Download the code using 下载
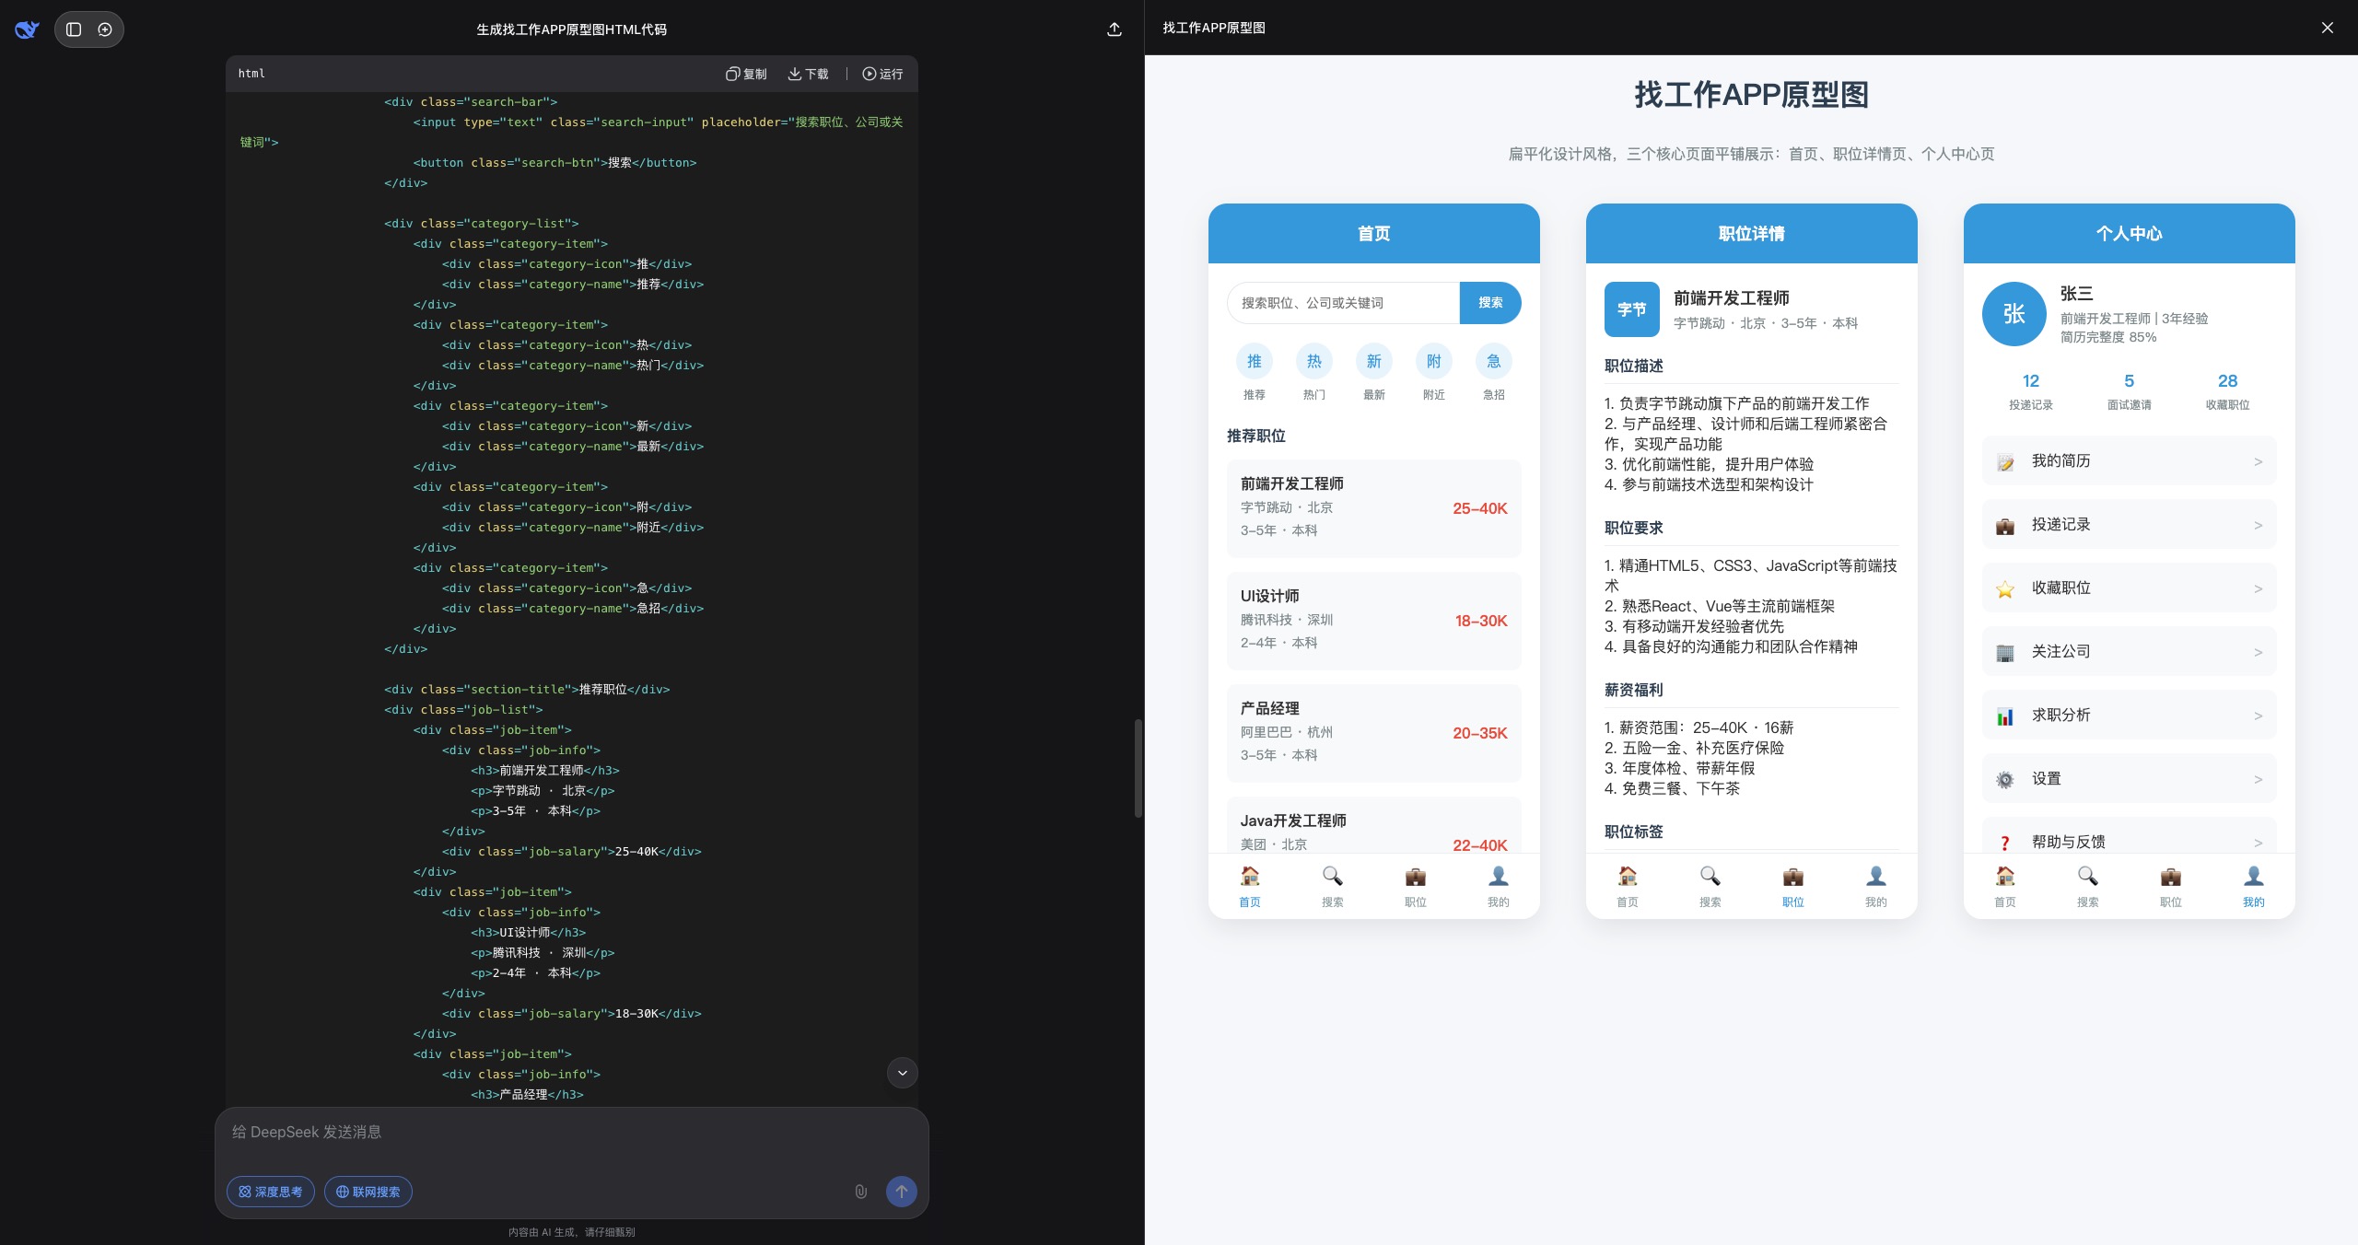Screen dimensions: 2358x1245 [807, 74]
